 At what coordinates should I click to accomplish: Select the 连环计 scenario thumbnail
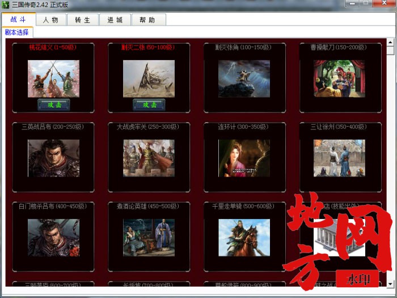pyautogui.click(x=244, y=158)
